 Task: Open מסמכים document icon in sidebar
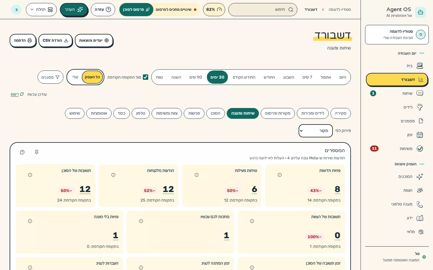(x=421, y=121)
